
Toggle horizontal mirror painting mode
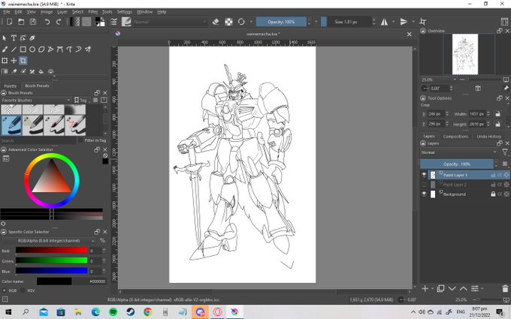[386, 22]
